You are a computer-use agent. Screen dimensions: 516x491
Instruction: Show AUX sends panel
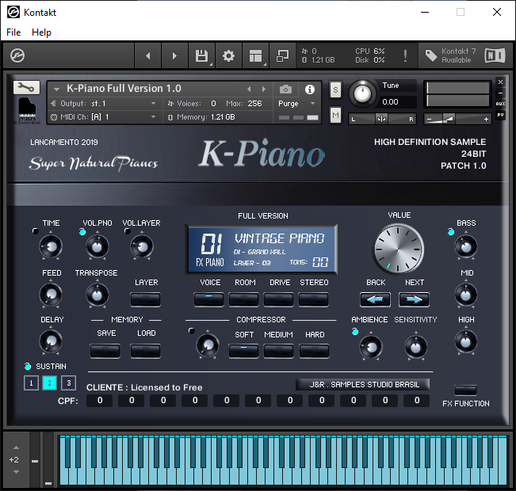click(x=500, y=104)
